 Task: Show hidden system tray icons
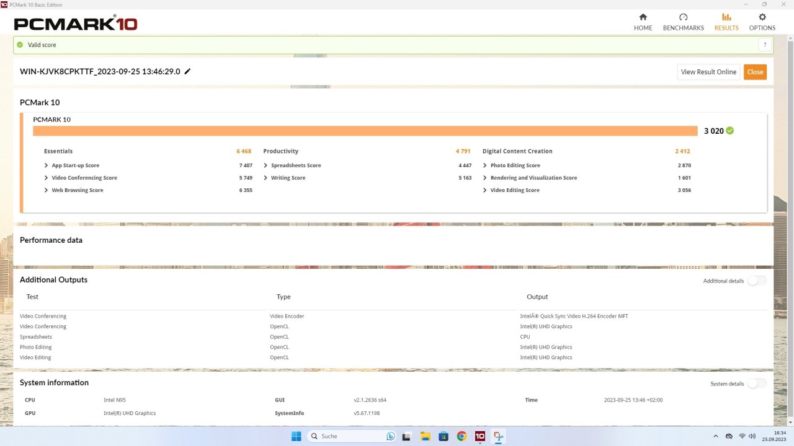click(716, 436)
